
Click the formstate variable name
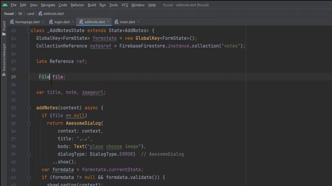tap(105, 38)
